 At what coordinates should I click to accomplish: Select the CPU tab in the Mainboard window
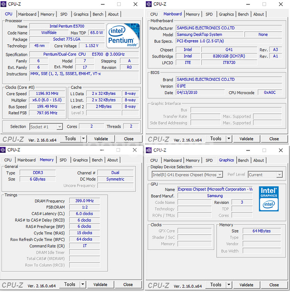(x=154, y=14)
